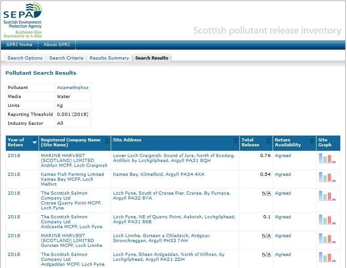Sort by Year of Return arrow

[x=35, y=143]
